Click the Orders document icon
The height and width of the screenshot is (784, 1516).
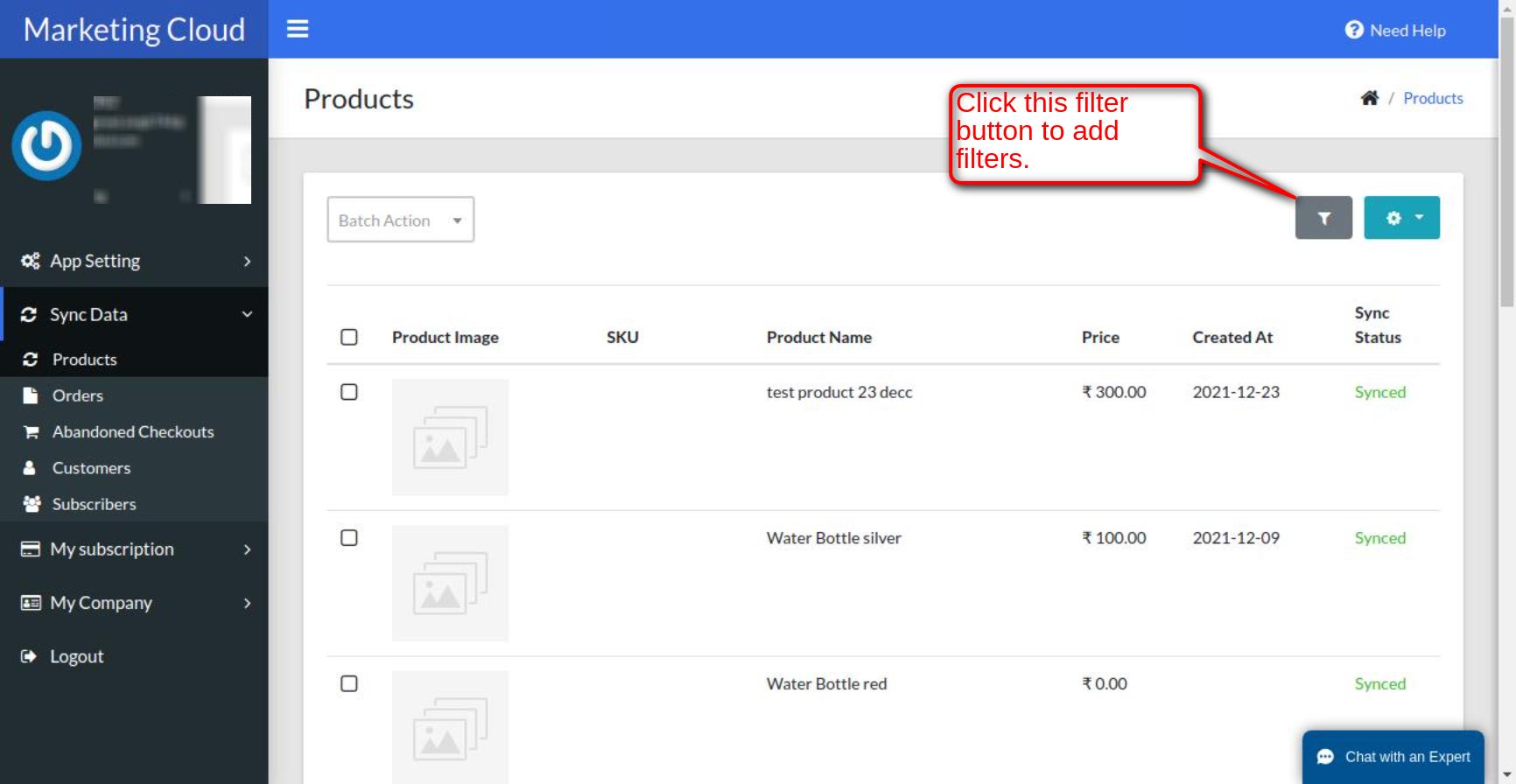click(31, 395)
